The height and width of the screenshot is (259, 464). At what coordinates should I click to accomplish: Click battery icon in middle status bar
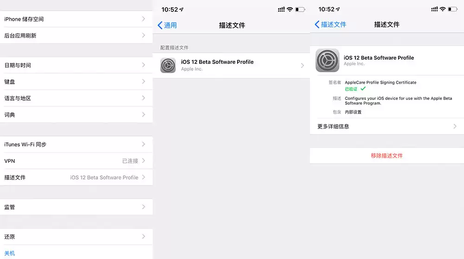(x=300, y=9)
